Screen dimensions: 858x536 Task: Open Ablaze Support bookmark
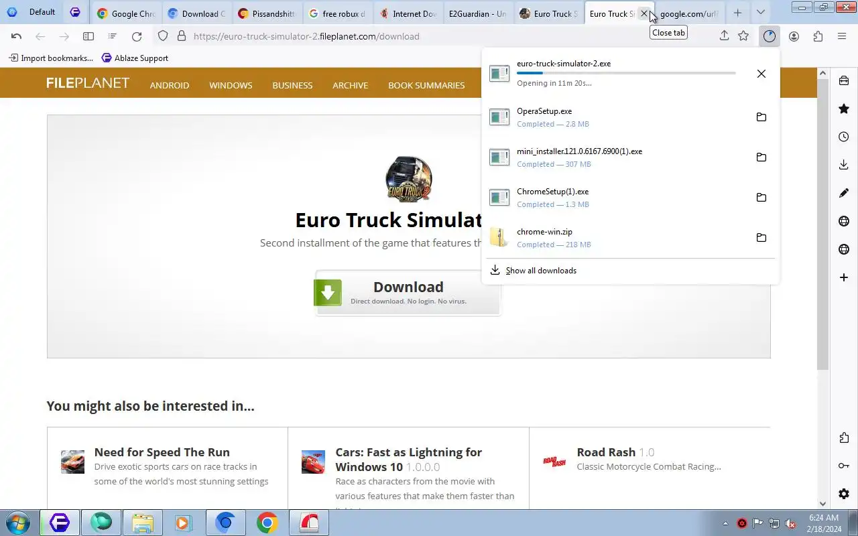(135, 58)
